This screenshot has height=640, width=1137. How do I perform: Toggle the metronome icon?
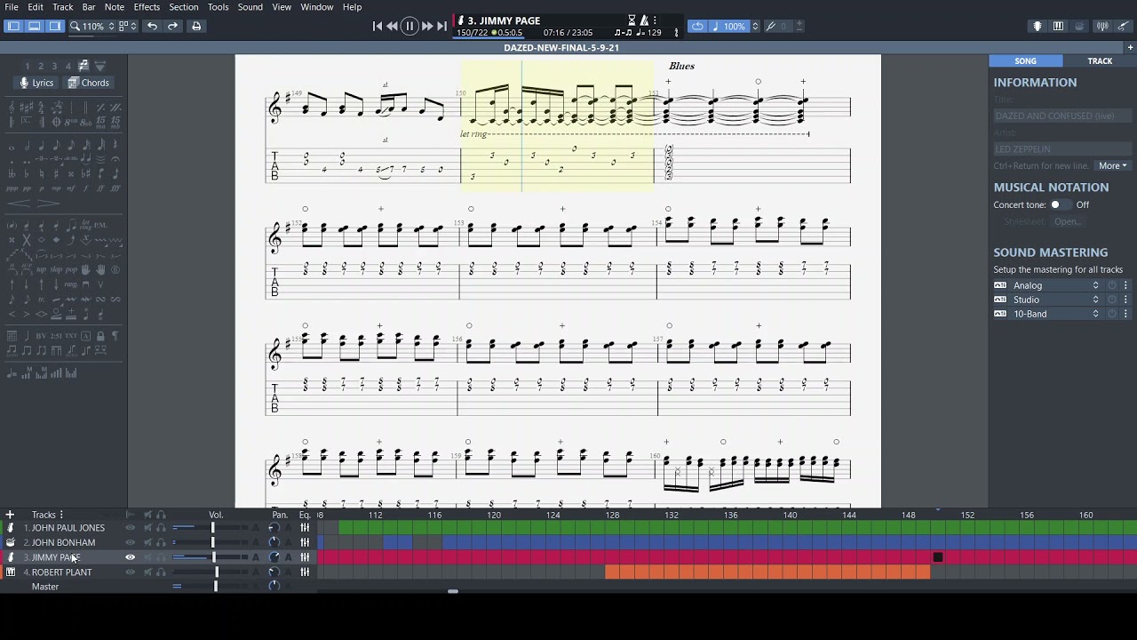[x=643, y=20]
